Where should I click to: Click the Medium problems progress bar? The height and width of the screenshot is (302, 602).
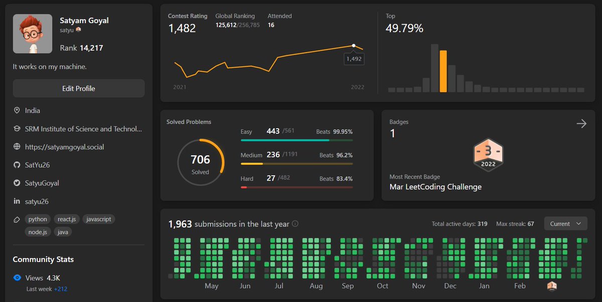[296, 164]
